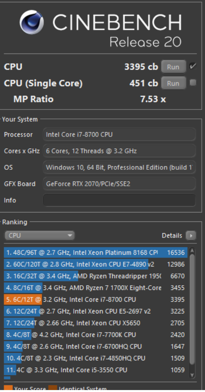Select the Core i5-3550 ranking row
This screenshot has width=205, height=392.
95,370
